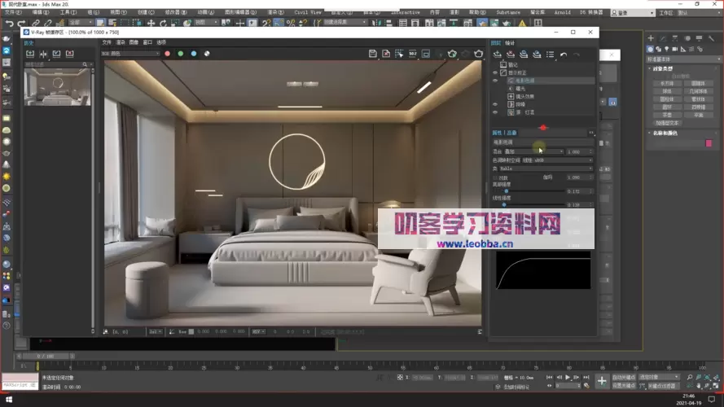The height and width of the screenshot is (407, 724).
Task: Clear the frame buffer image icon
Action: [x=386, y=54]
